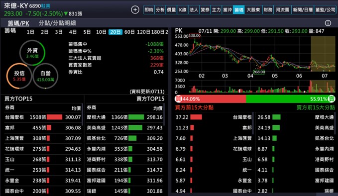
Task: Select 摩根大通 seller row with 1366張
Action: coord(124,117)
